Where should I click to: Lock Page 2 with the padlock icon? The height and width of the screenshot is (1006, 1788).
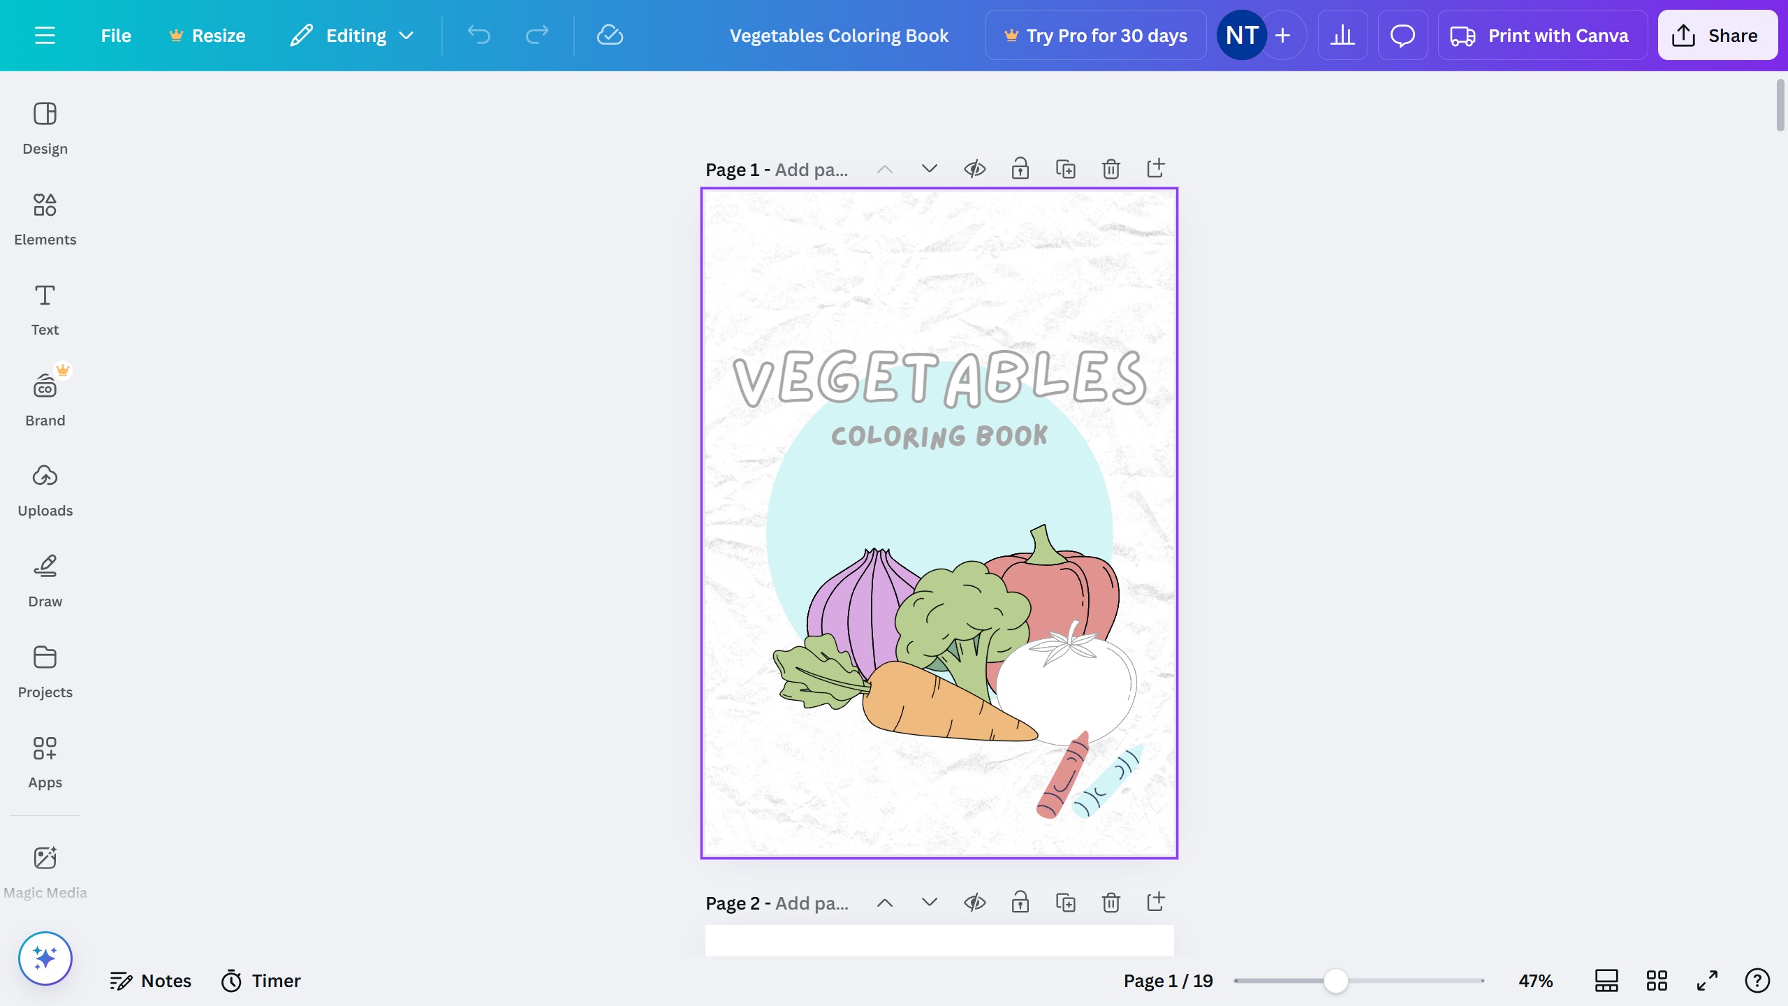(1020, 902)
